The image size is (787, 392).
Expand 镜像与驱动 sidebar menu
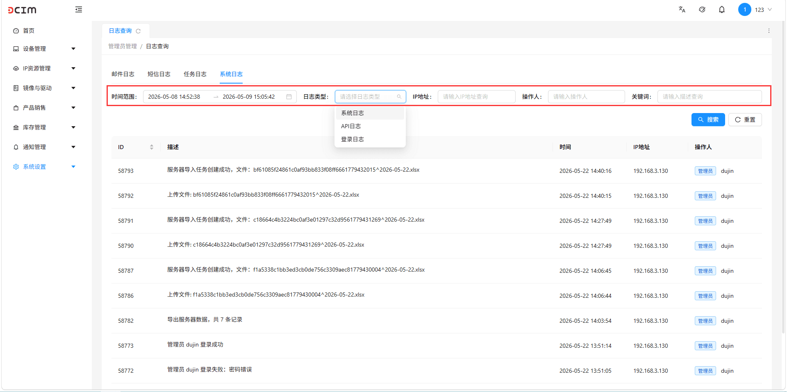[44, 88]
